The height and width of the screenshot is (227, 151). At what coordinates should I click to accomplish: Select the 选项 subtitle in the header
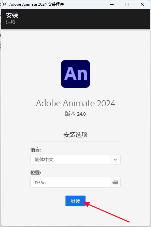point(11,22)
